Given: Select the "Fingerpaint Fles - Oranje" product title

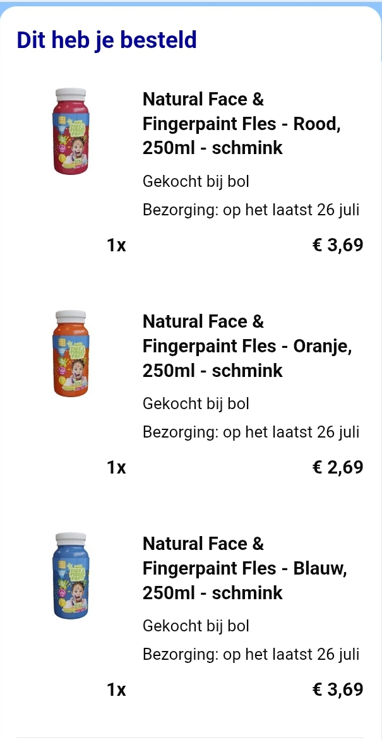Looking at the screenshot, I should (248, 346).
